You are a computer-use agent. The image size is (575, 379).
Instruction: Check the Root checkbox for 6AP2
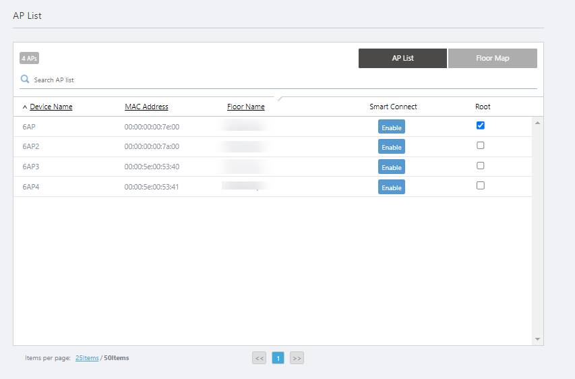(x=481, y=146)
